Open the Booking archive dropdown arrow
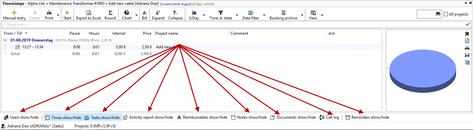The image size is (473, 130). (x=302, y=15)
